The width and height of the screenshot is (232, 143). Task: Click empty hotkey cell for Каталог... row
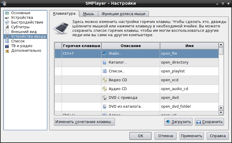coord(82,62)
